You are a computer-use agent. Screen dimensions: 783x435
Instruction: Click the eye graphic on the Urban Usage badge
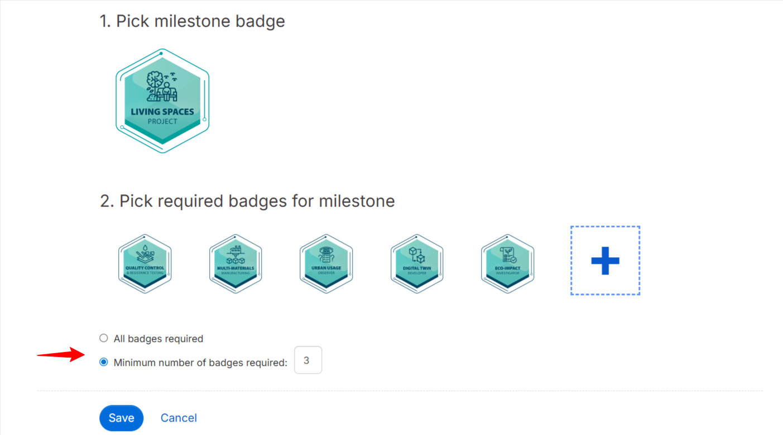point(326,251)
